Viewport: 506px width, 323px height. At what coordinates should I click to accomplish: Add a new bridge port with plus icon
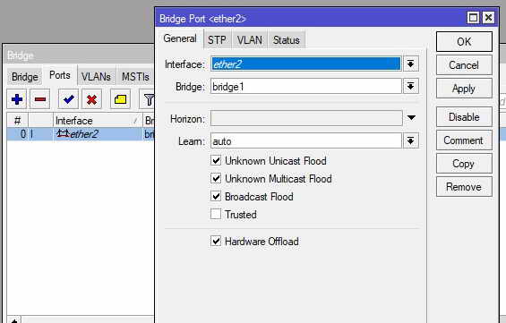click(x=17, y=99)
